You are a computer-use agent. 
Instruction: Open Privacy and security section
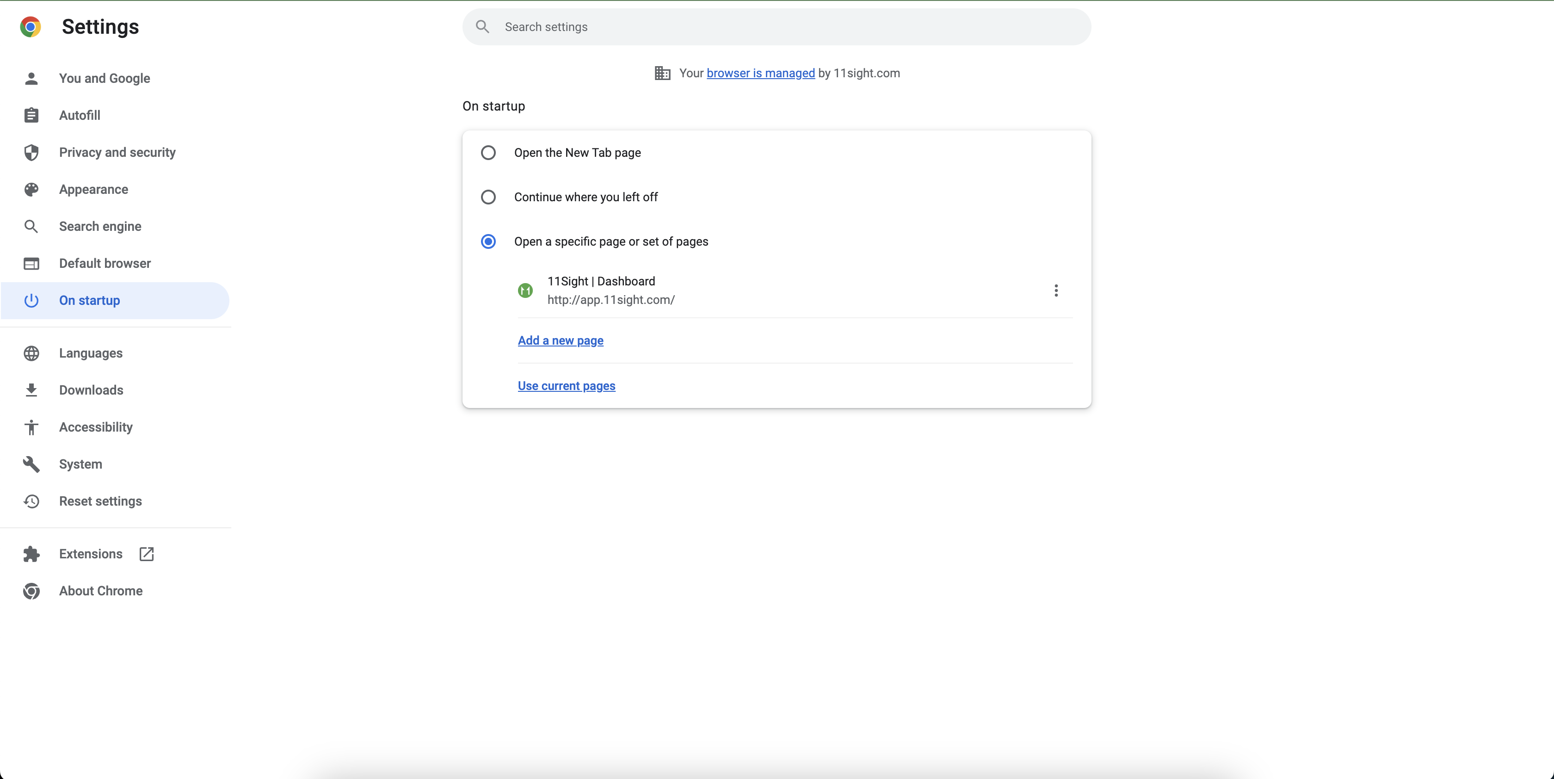(x=115, y=152)
